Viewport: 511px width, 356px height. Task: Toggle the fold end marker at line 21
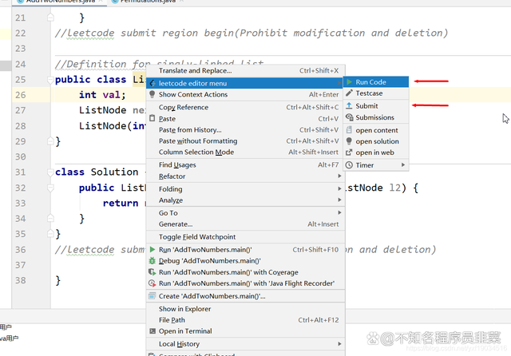pyautogui.click(x=50, y=18)
